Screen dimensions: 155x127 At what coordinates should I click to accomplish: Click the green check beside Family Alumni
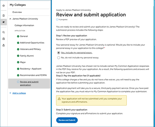coord(18,56)
